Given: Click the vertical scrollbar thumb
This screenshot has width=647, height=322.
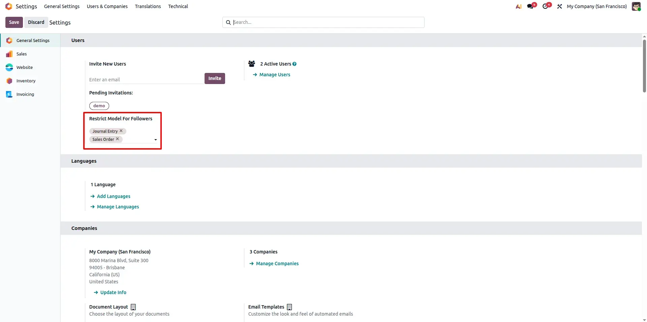Looking at the screenshot, I should point(644,66).
